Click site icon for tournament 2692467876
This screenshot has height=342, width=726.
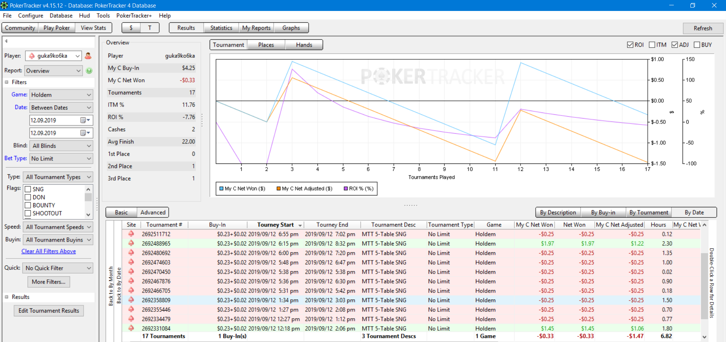(131, 281)
